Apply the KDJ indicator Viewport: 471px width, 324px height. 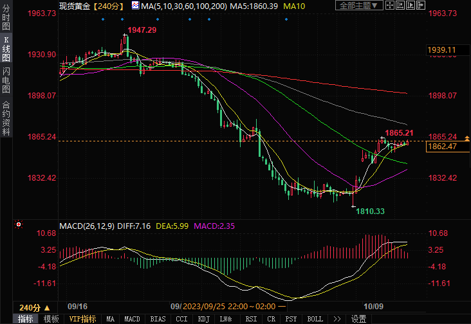click(204, 319)
